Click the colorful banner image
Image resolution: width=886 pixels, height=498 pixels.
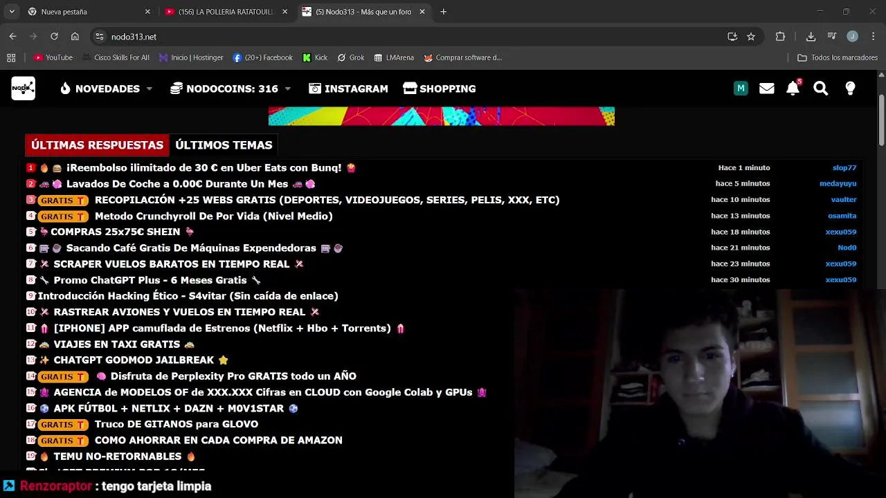tap(442, 116)
